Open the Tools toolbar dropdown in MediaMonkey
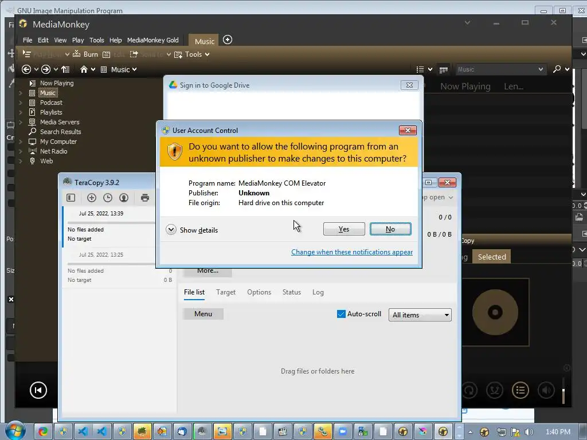This screenshot has height=440, width=587. point(193,54)
